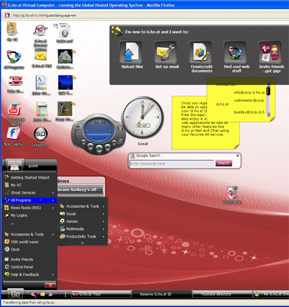Image resolution: width=289 pixels, height=307 pixels.
Task: Click the Create/edit documents wizard icon
Action: (x=200, y=52)
